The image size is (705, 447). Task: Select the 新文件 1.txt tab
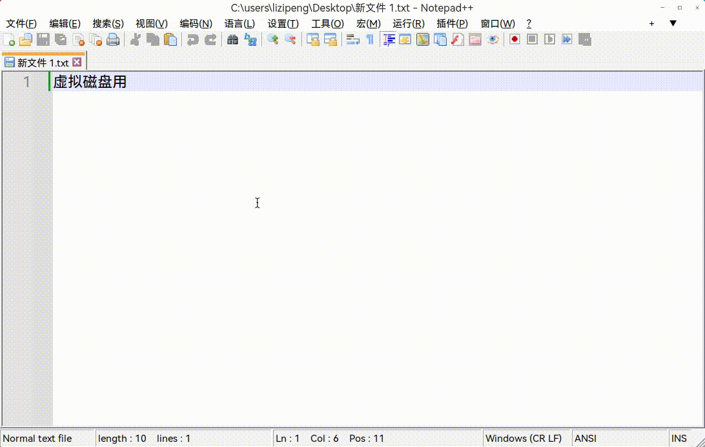(x=42, y=63)
